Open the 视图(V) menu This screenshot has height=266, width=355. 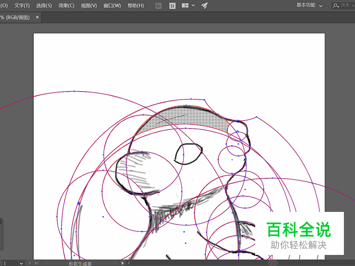[88, 5]
